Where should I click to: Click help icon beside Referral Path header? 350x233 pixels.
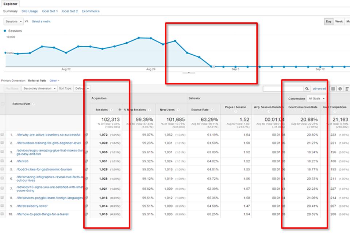(34, 104)
